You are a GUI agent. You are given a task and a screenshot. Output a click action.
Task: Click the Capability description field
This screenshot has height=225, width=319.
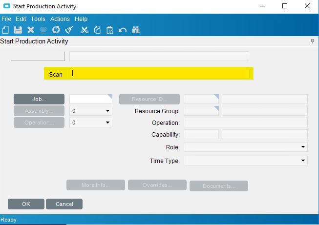(265, 134)
